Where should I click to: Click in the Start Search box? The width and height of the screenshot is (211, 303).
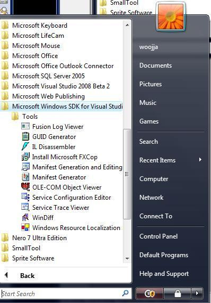point(61,293)
